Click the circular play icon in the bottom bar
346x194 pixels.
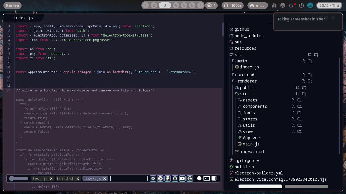point(160,178)
